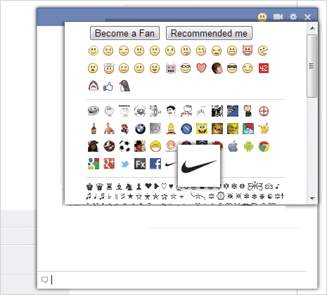Insert the SpongeBob icon
The height and width of the screenshot is (295, 327).
coord(202,129)
